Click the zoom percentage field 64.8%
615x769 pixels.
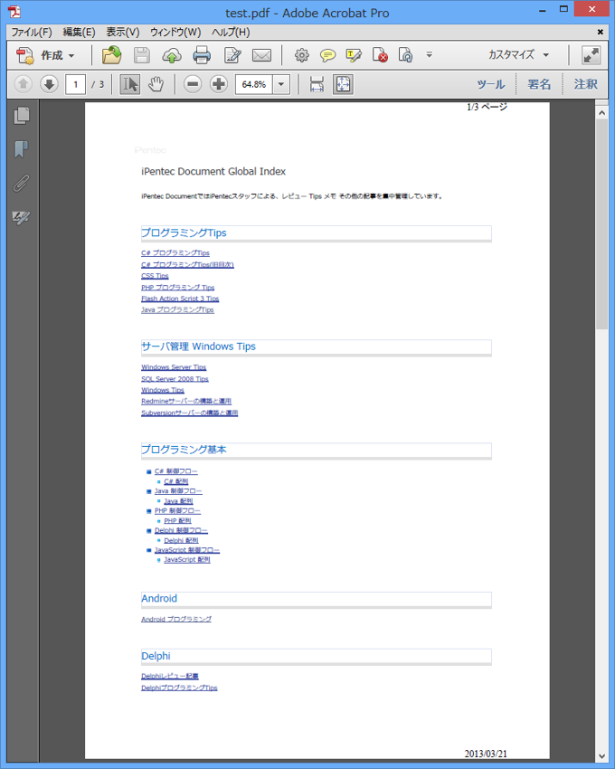(x=254, y=84)
